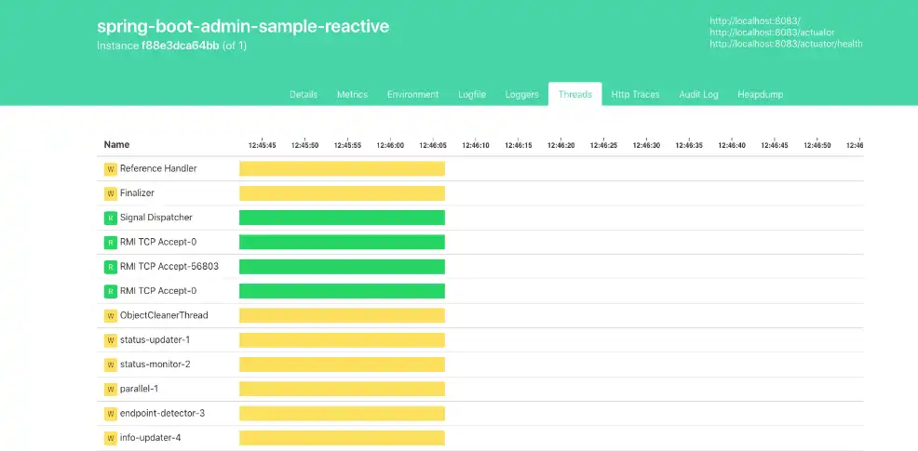
Task: Click the spring-boot-admin-sample-reactive title
Action: pos(243,26)
